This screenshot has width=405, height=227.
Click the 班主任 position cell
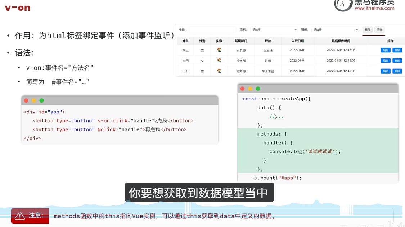pos(268,50)
